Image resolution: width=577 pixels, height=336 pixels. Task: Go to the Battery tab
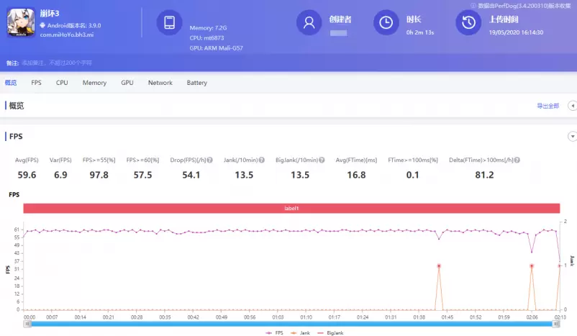(x=196, y=83)
